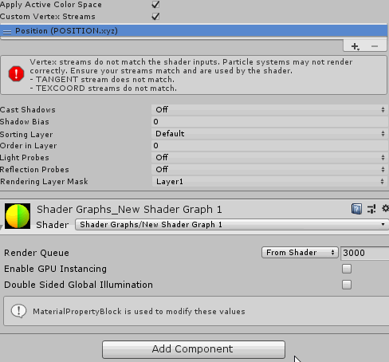Enable GPU Instancing checkbox
This screenshot has width=389, height=362.
347,269
